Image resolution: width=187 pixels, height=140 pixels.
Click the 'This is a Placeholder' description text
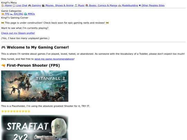(45, 106)
